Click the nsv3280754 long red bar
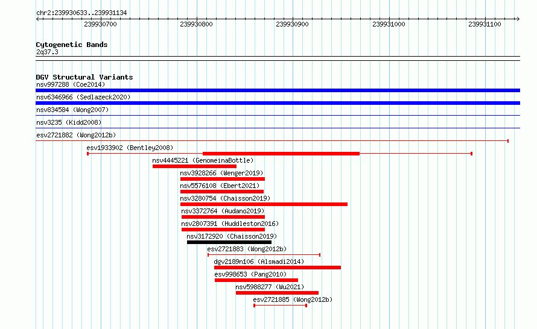 coord(264,204)
